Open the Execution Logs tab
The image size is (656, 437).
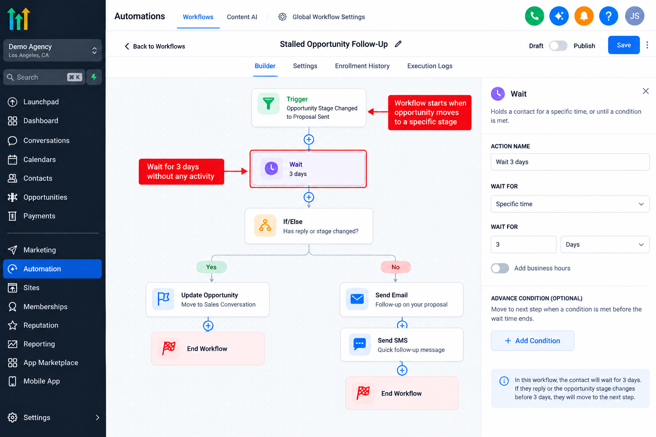click(430, 66)
